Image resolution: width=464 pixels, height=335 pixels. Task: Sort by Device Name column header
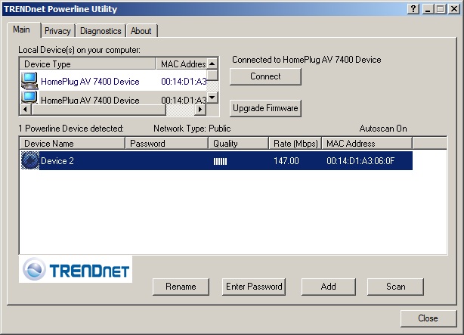click(73, 144)
